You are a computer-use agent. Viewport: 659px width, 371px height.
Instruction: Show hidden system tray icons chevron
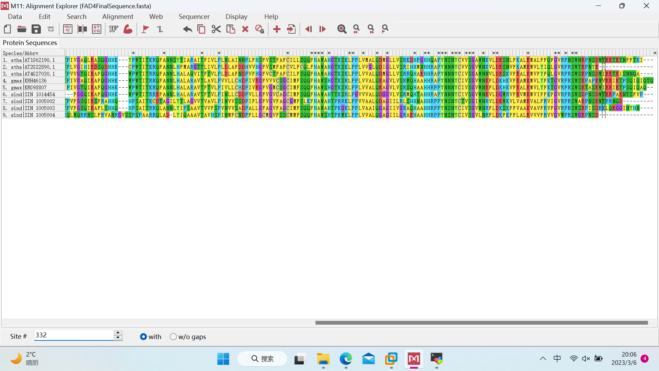click(543, 359)
